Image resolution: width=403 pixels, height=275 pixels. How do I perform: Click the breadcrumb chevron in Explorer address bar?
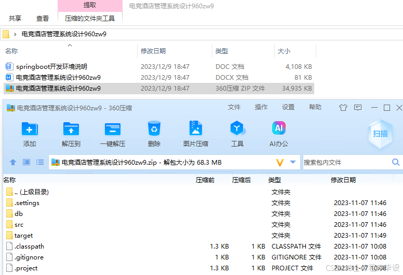pyautogui.click(x=15, y=34)
